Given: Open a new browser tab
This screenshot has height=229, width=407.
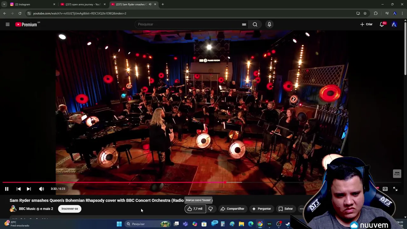Looking at the screenshot, I should 163,4.
